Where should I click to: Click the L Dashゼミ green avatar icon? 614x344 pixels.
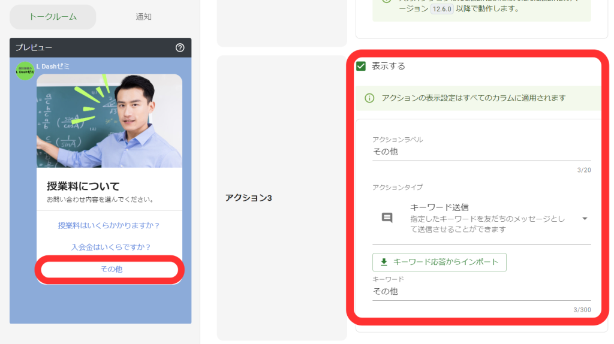25,71
